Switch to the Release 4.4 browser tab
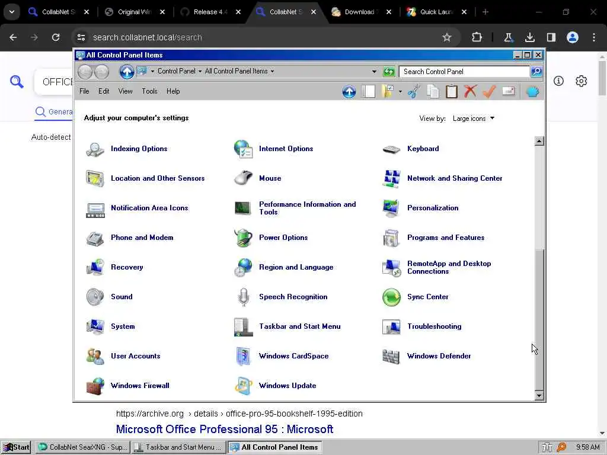Image resolution: width=607 pixels, height=455 pixels. point(210,12)
